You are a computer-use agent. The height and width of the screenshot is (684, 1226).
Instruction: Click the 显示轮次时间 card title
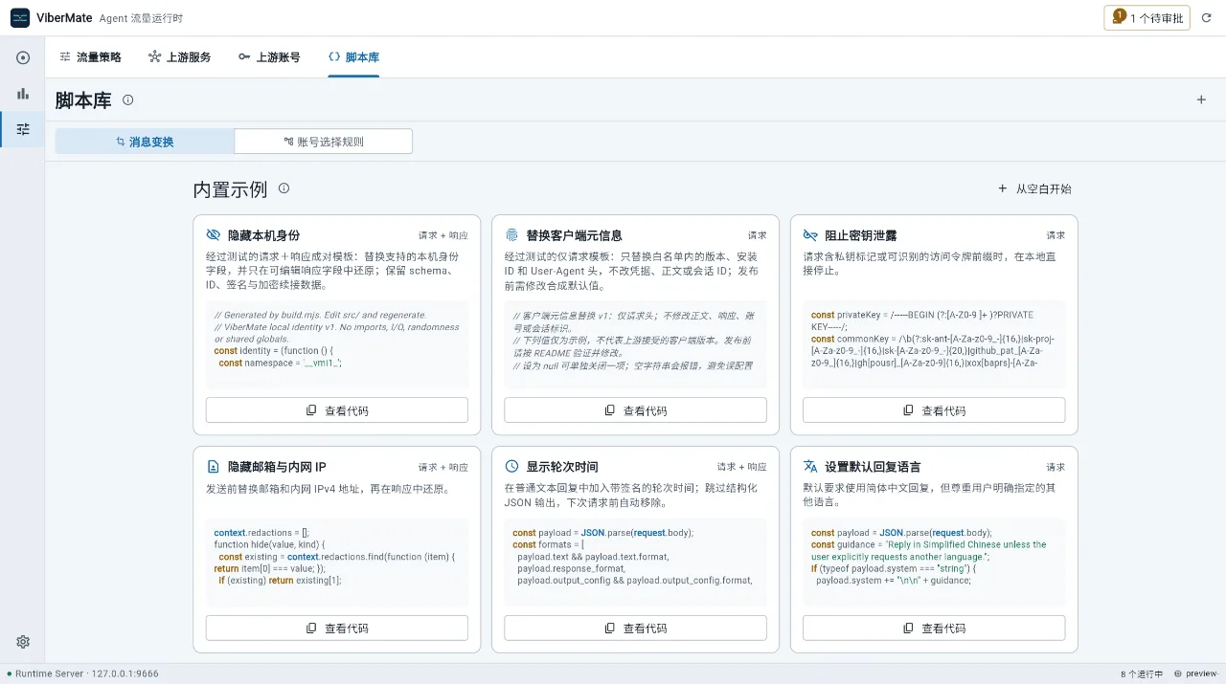tap(562, 467)
